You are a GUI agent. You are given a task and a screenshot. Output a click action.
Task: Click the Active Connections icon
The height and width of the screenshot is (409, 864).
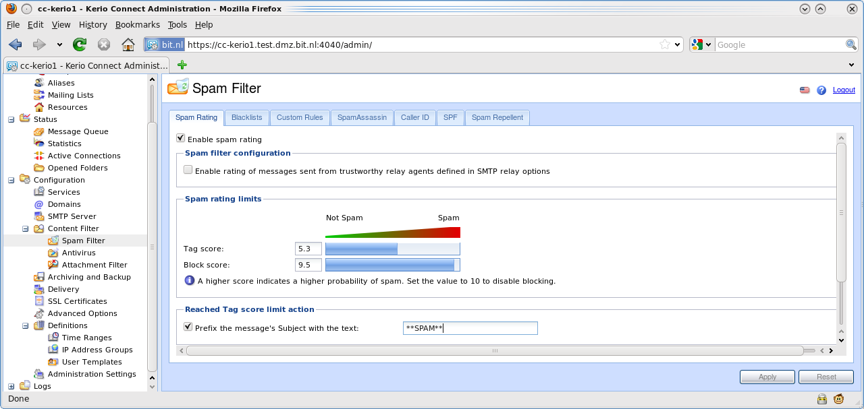click(x=39, y=156)
